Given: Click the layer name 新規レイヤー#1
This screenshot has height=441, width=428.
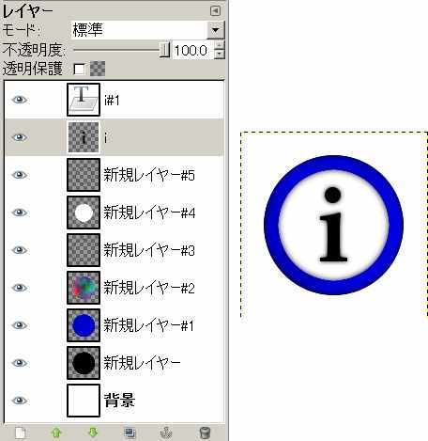Looking at the screenshot, I should (149, 325).
